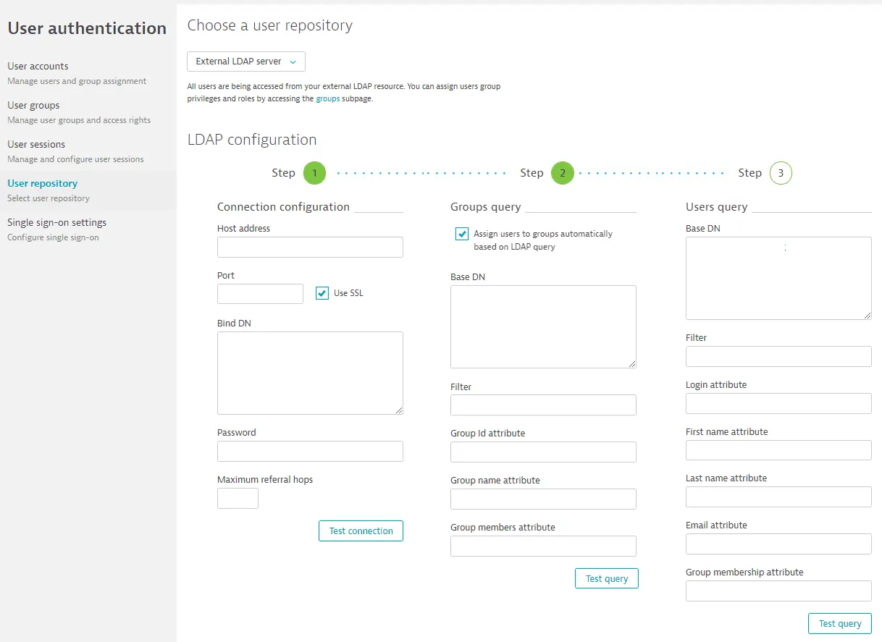Select Single sign-on settings menu item
This screenshot has width=882, height=642.
pos(56,223)
